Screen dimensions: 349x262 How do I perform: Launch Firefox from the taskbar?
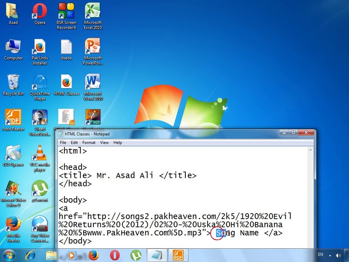94,255
